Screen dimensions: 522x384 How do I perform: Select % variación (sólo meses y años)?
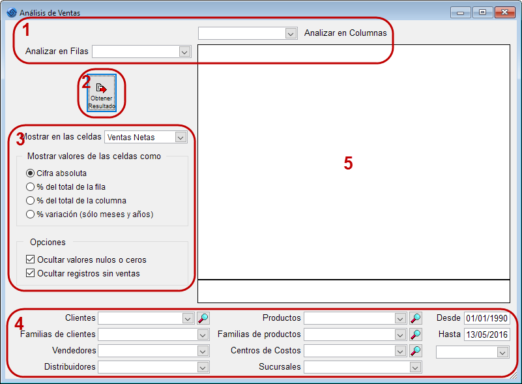(x=30, y=214)
